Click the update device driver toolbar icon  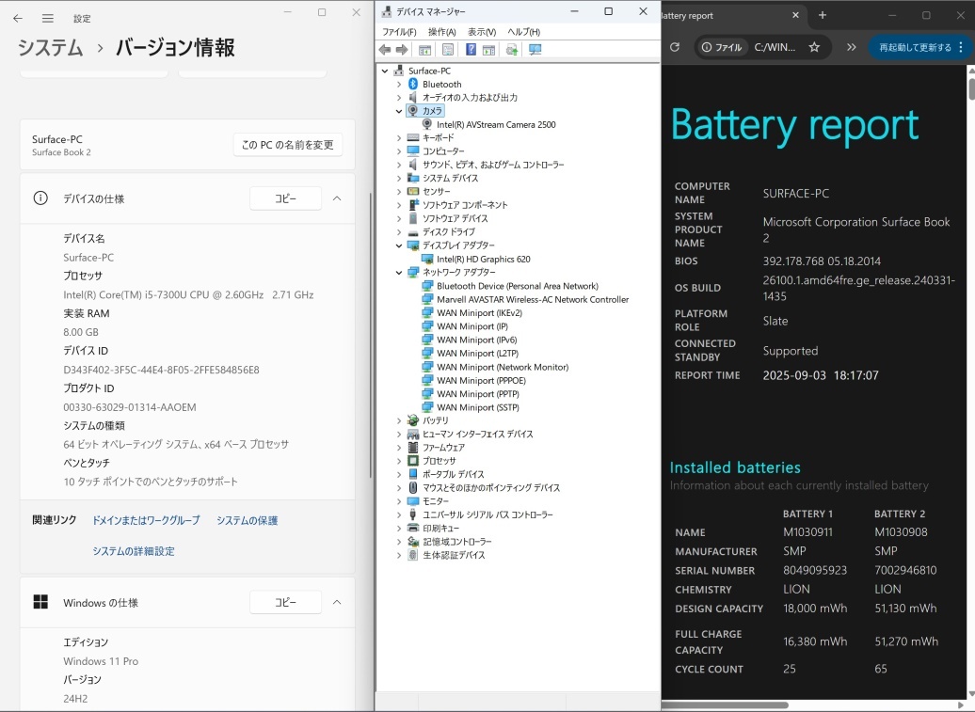point(512,50)
